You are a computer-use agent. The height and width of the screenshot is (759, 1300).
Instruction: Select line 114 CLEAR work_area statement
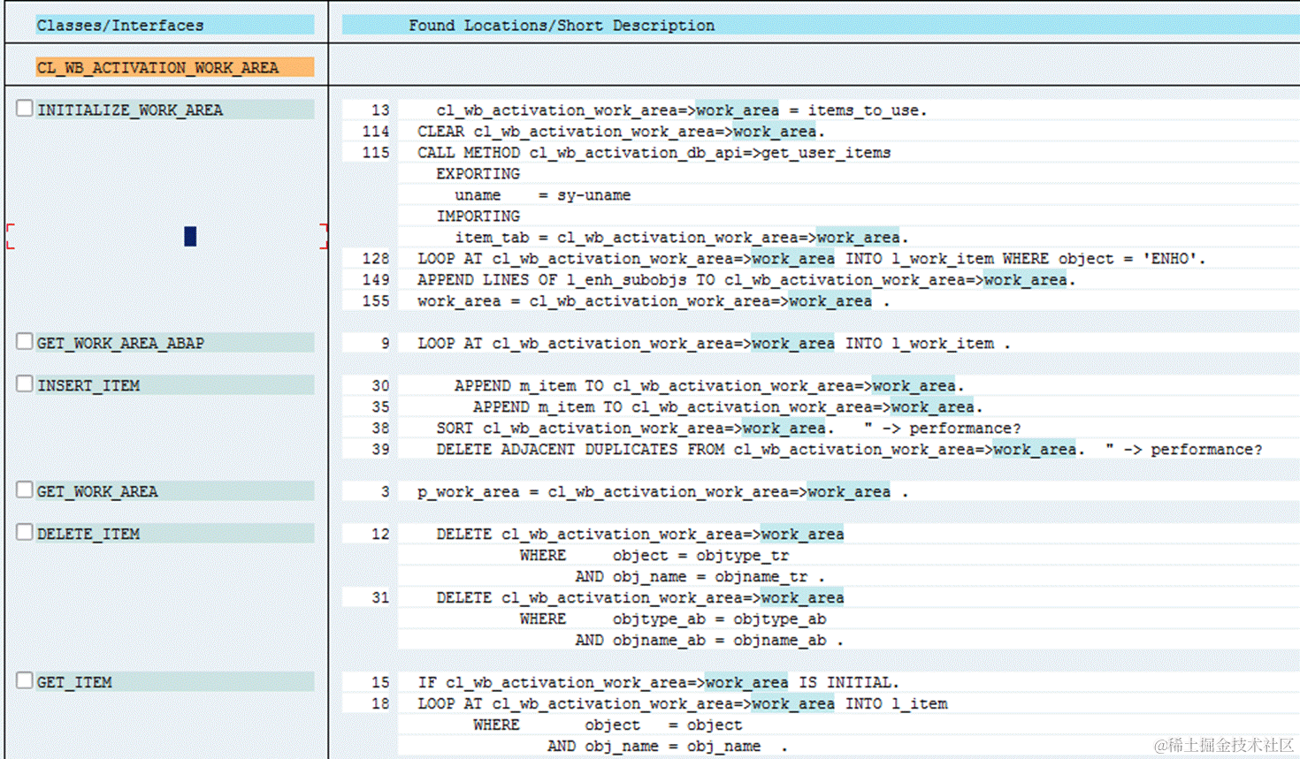point(621,131)
